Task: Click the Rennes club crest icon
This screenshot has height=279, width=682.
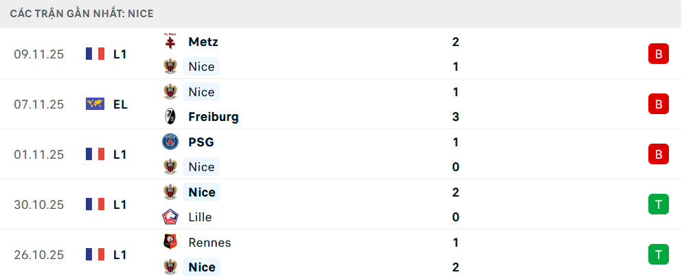Action: [170, 243]
